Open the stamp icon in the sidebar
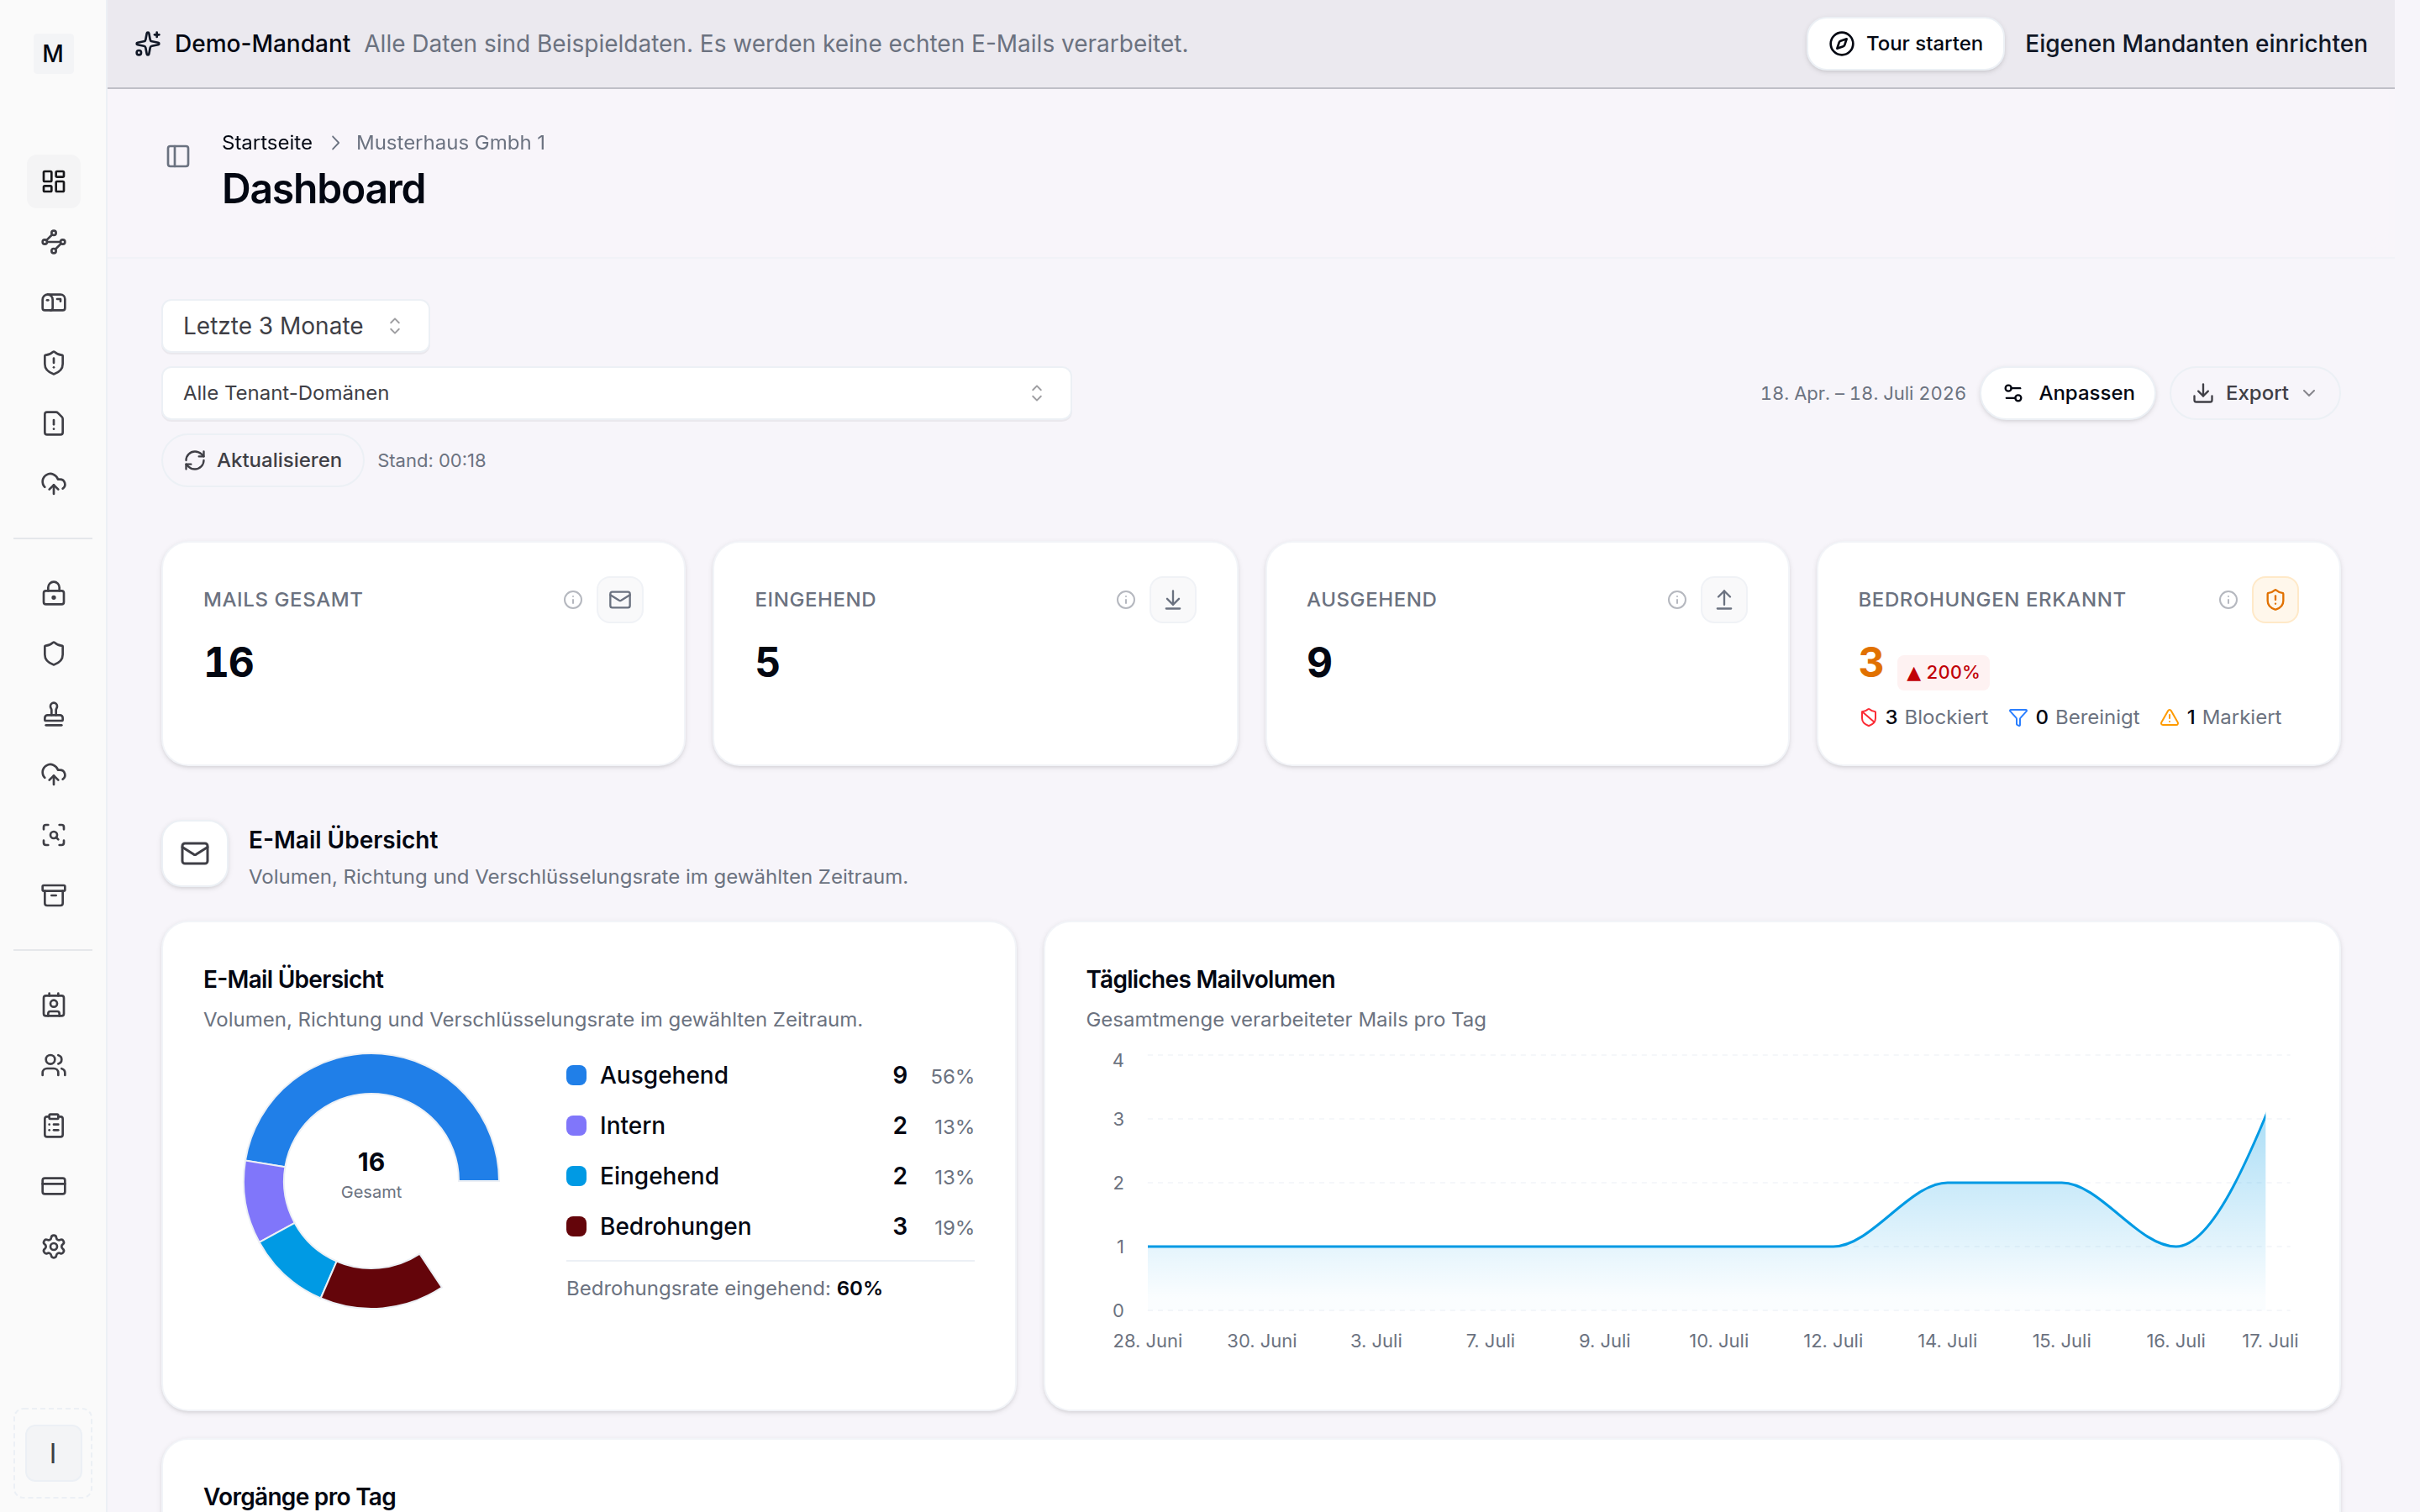 (53, 714)
